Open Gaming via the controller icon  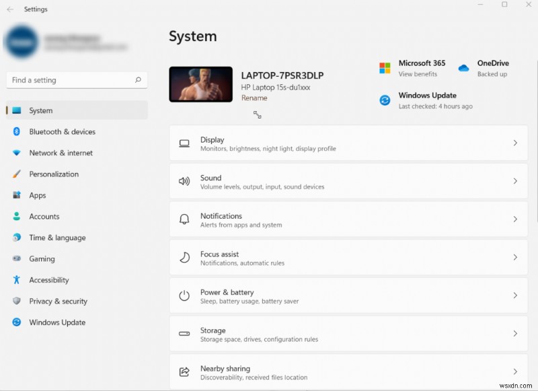coord(16,259)
